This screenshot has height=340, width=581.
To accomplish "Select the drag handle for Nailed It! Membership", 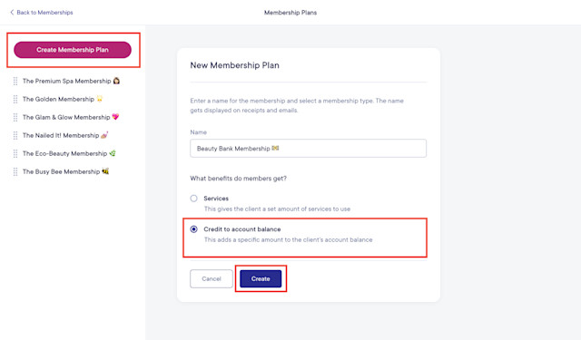I will click(15, 135).
